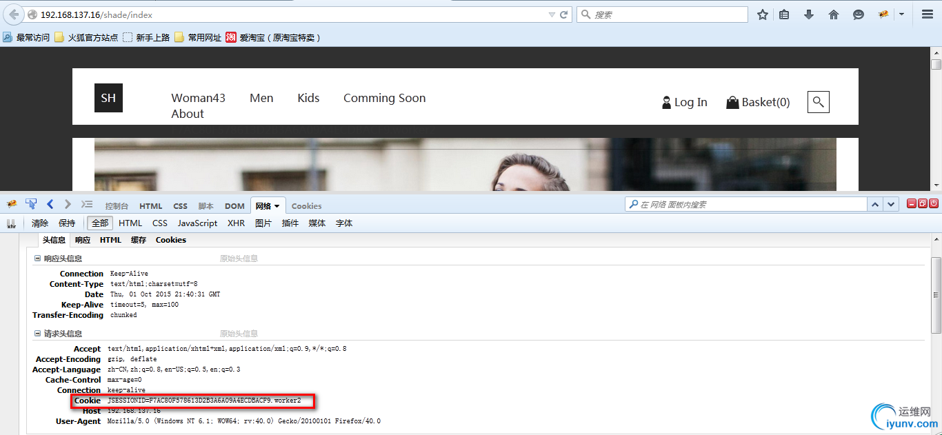942x435 pixels.
Task: Open the bookmarks list icon
Action: 784,14
